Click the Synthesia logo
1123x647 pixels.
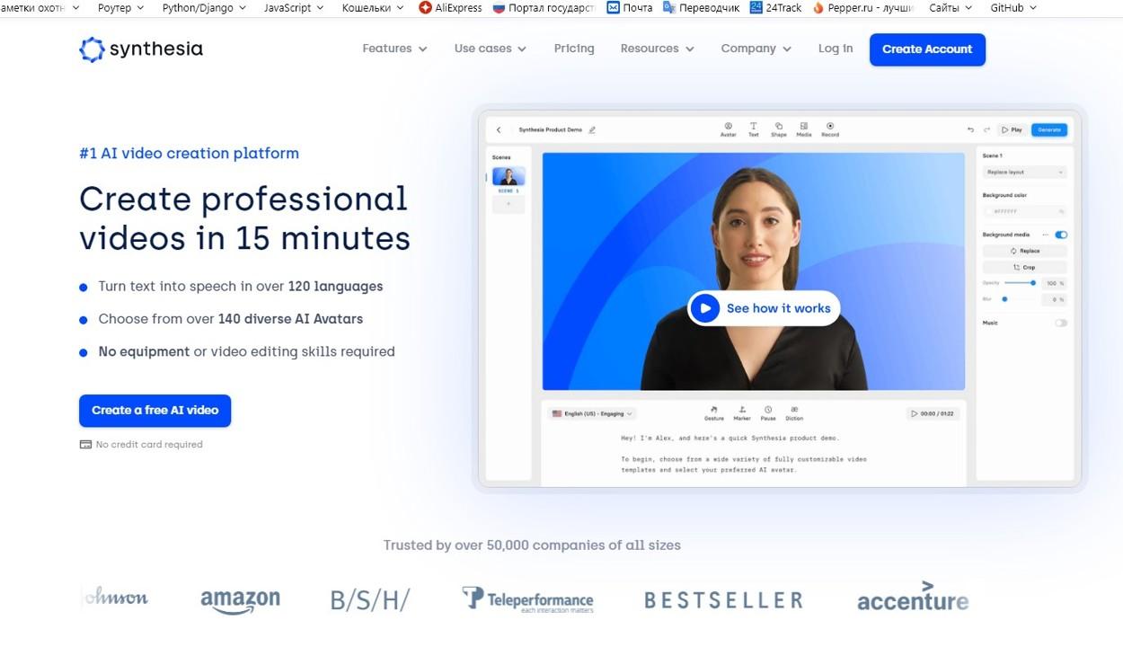pos(141,49)
